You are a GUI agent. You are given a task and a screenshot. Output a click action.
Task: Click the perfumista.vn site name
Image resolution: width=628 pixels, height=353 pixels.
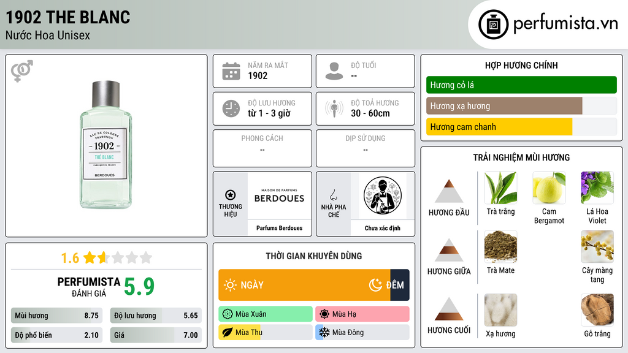[565, 24]
